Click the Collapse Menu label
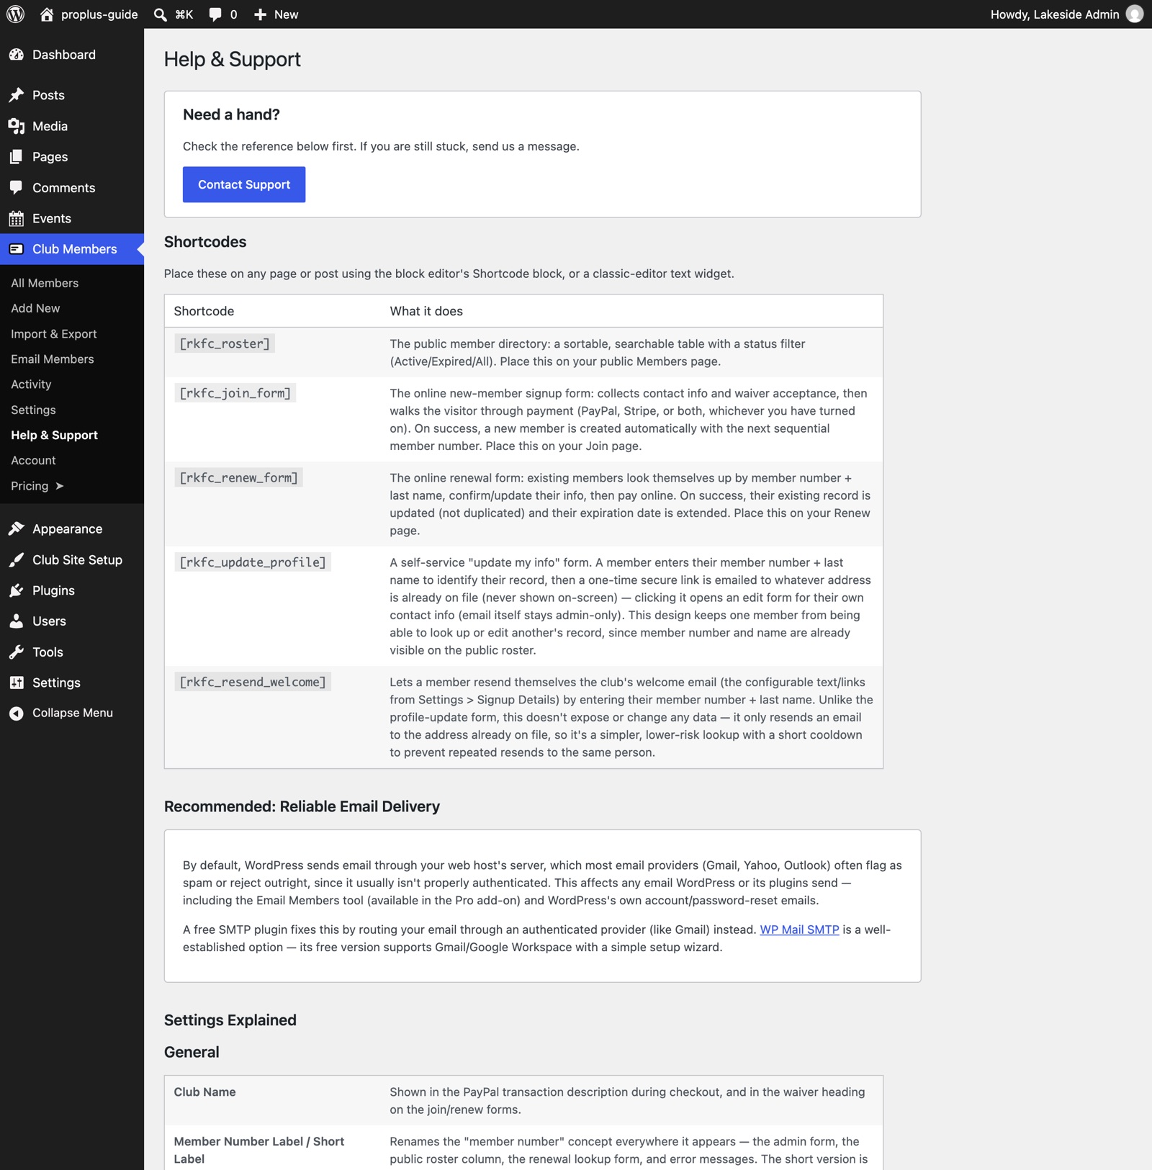The height and width of the screenshot is (1170, 1152). click(x=73, y=713)
